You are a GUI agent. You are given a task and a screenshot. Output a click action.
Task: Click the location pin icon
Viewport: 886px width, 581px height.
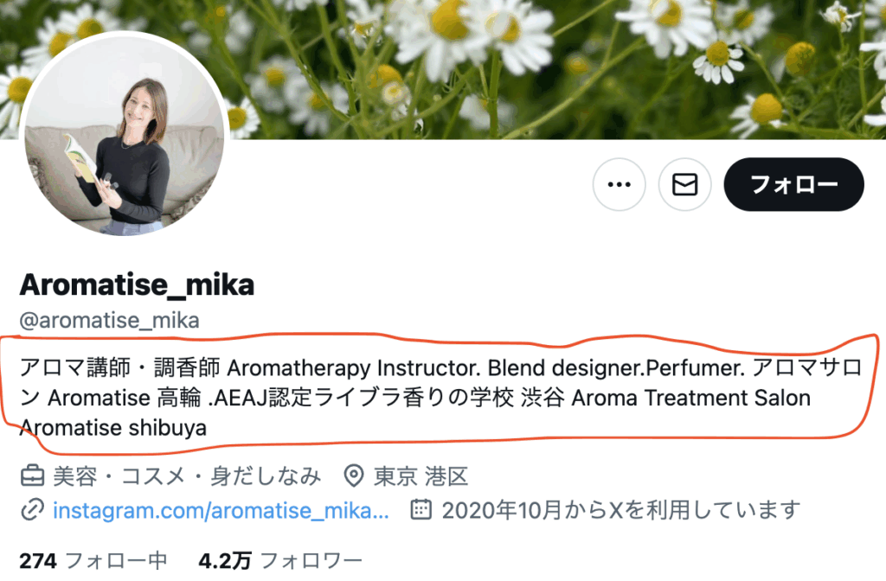(354, 476)
